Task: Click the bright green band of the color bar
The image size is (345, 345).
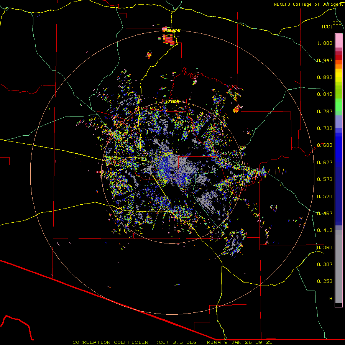Action: point(338,105)
